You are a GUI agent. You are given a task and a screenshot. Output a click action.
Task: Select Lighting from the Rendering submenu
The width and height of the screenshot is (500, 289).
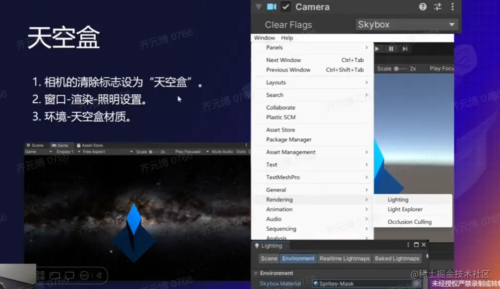[413, 200]
